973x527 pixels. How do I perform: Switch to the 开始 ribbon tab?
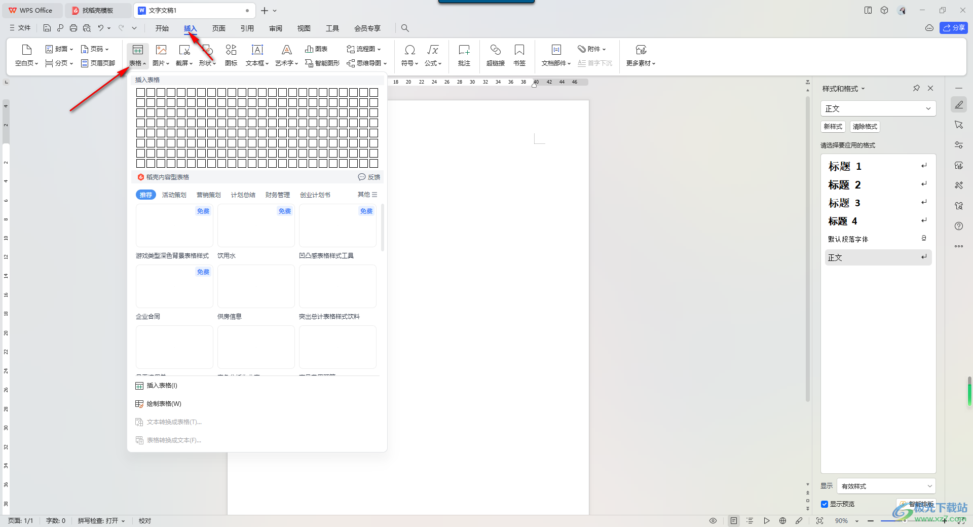[x=162, y=28]
